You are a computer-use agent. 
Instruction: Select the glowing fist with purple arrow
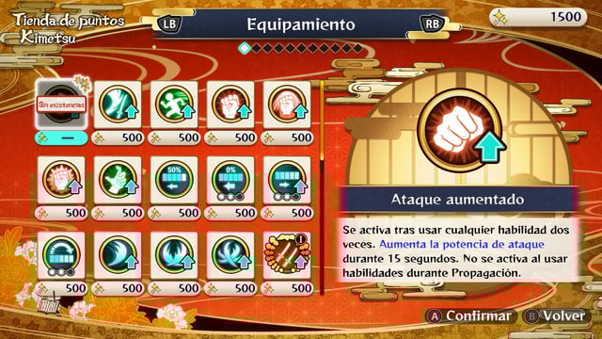(x=61, y=180)
